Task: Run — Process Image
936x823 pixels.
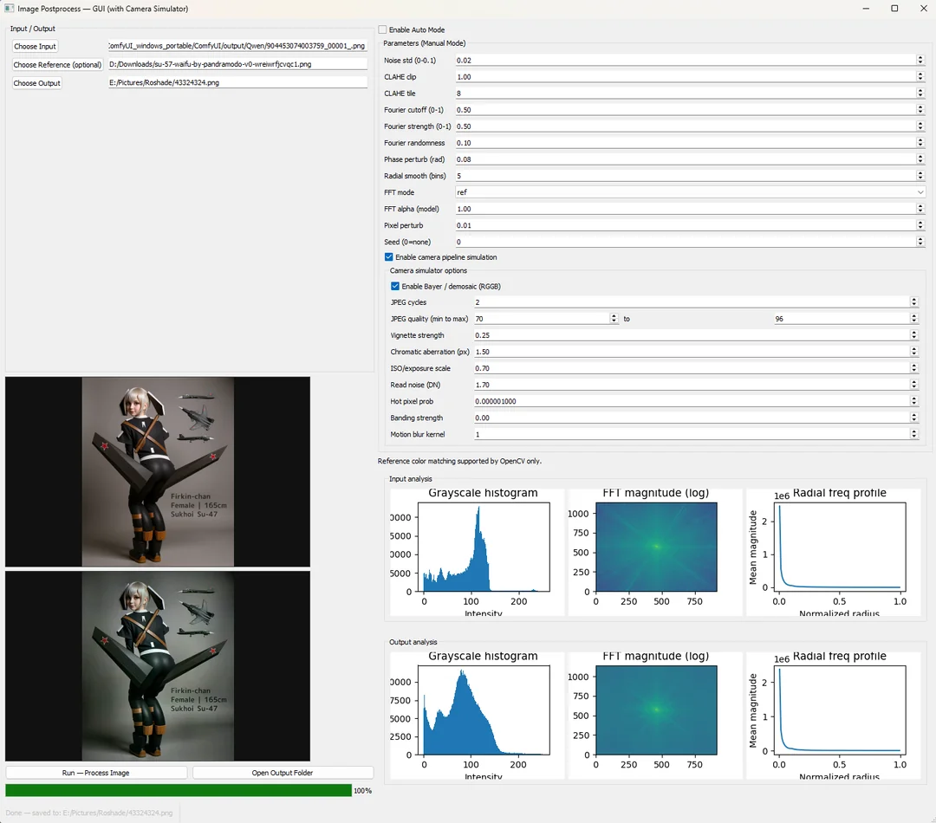Action: pyautogui.click(x=96, y=773)
